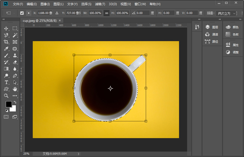
Task: Open the History panel icon
Action: pos(197,27)
